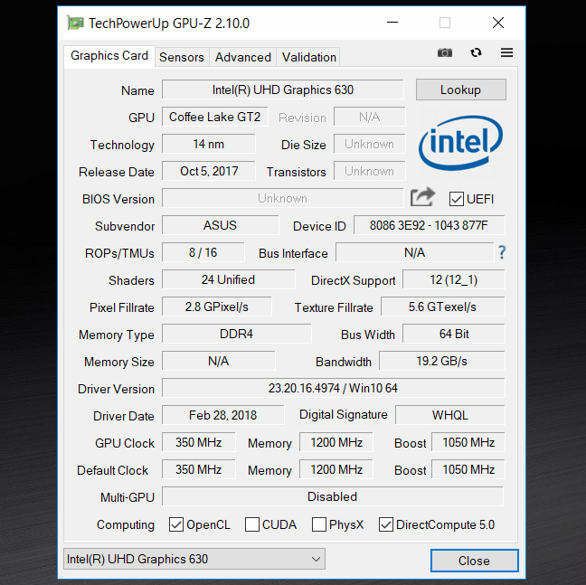The width and height of the screenshot is (586, 585).
Task: Click the Die Size Unknown field
Action: pos(370,144)
